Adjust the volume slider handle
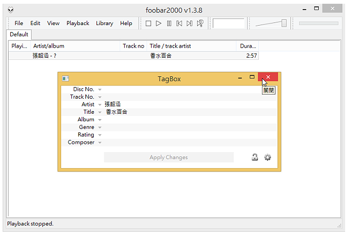This screenshot has width=351, height=235. point(284,23)
